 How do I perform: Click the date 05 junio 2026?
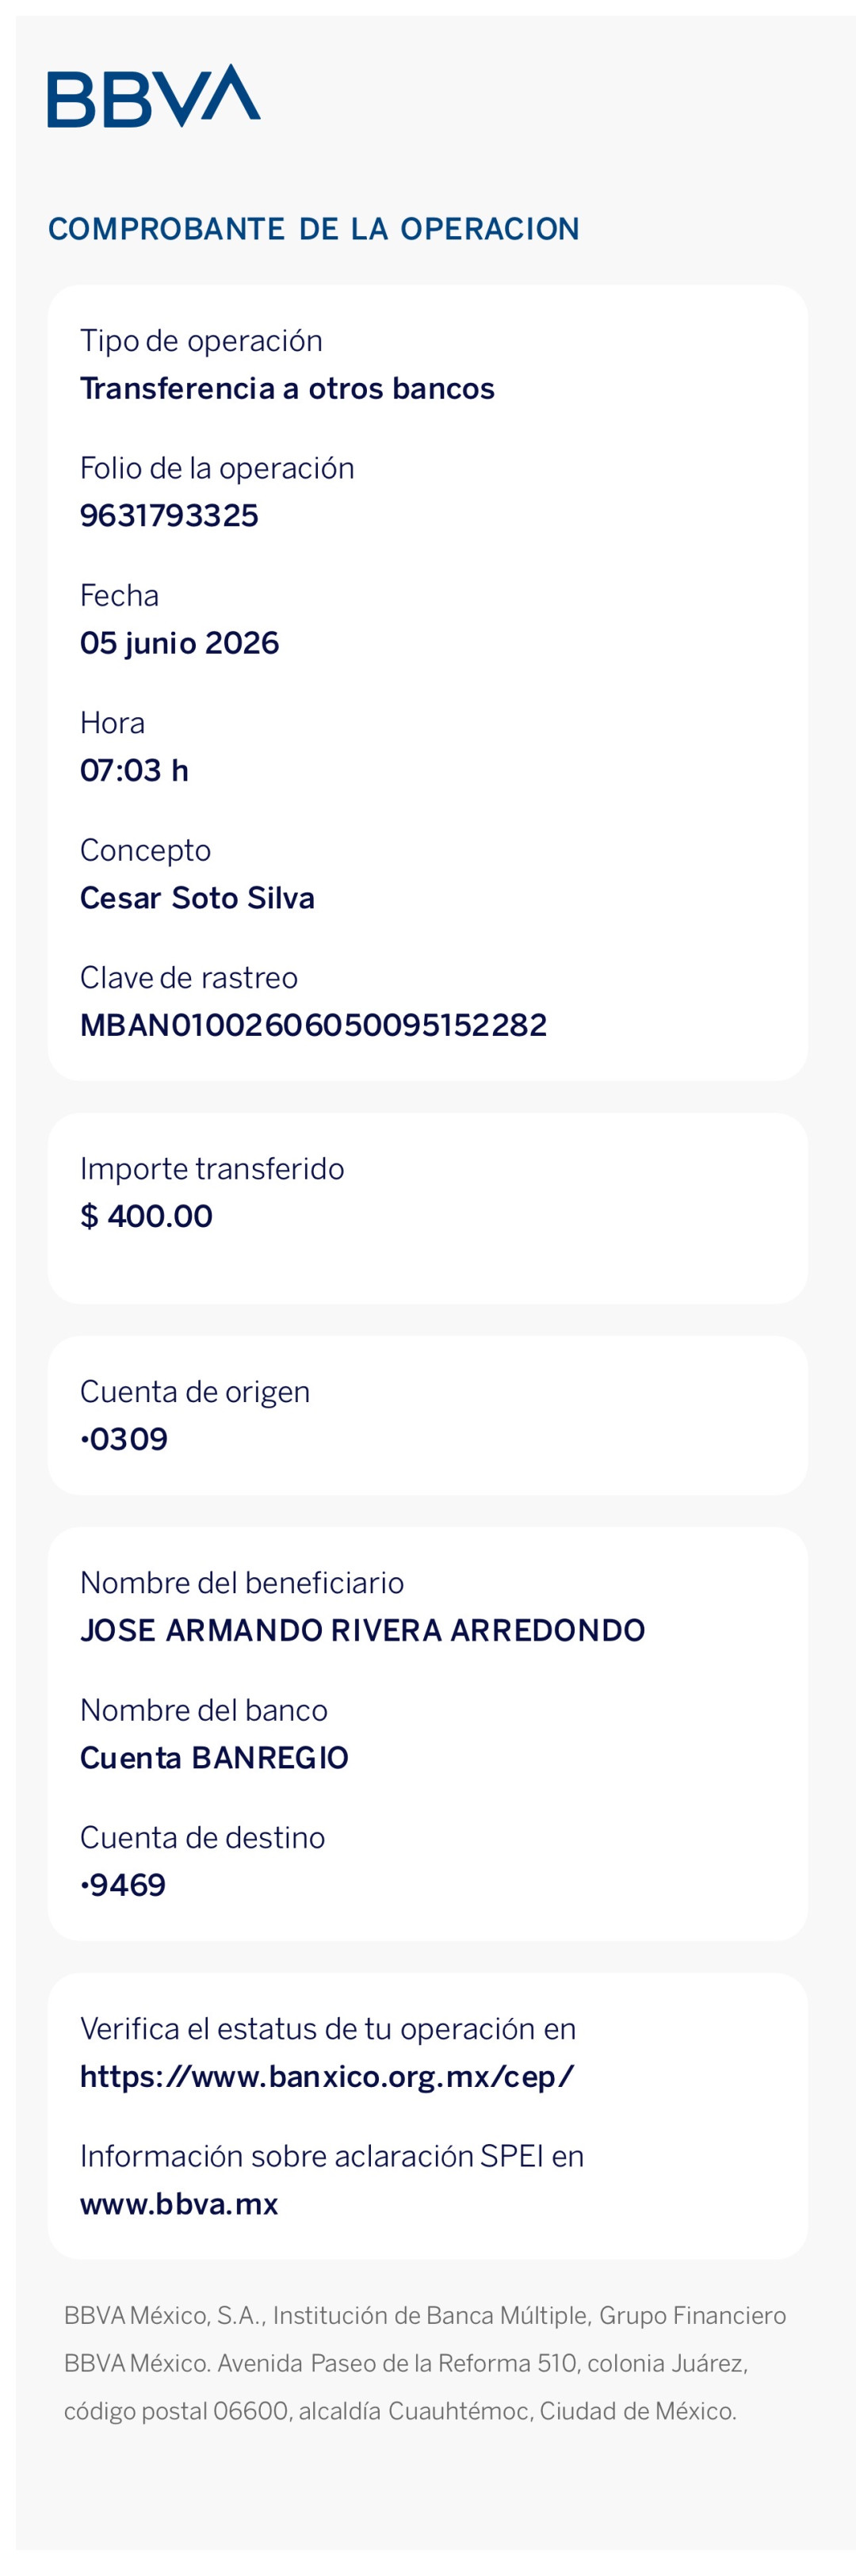tap(179, 643)
